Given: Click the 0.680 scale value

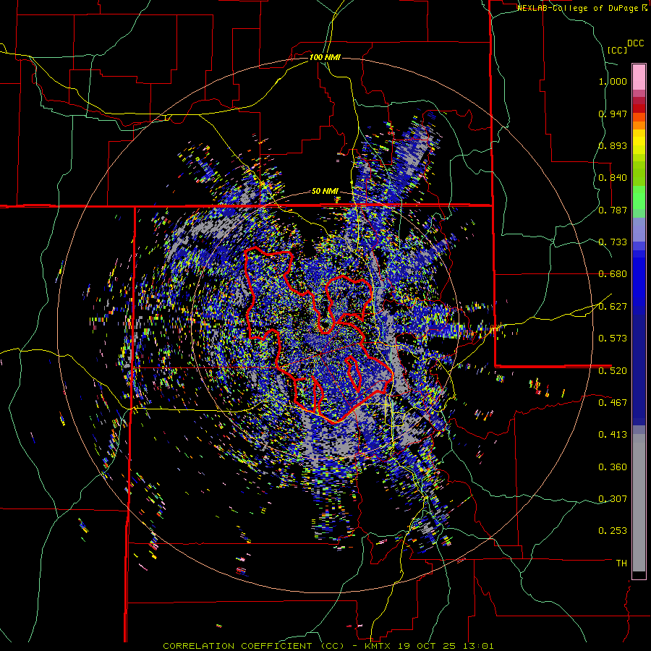Looking at the screenshot, I should tap(613, 274).
